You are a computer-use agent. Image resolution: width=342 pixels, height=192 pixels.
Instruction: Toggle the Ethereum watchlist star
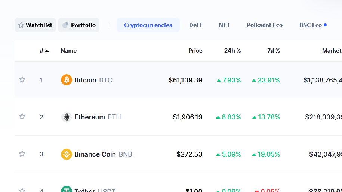(22, 117)
